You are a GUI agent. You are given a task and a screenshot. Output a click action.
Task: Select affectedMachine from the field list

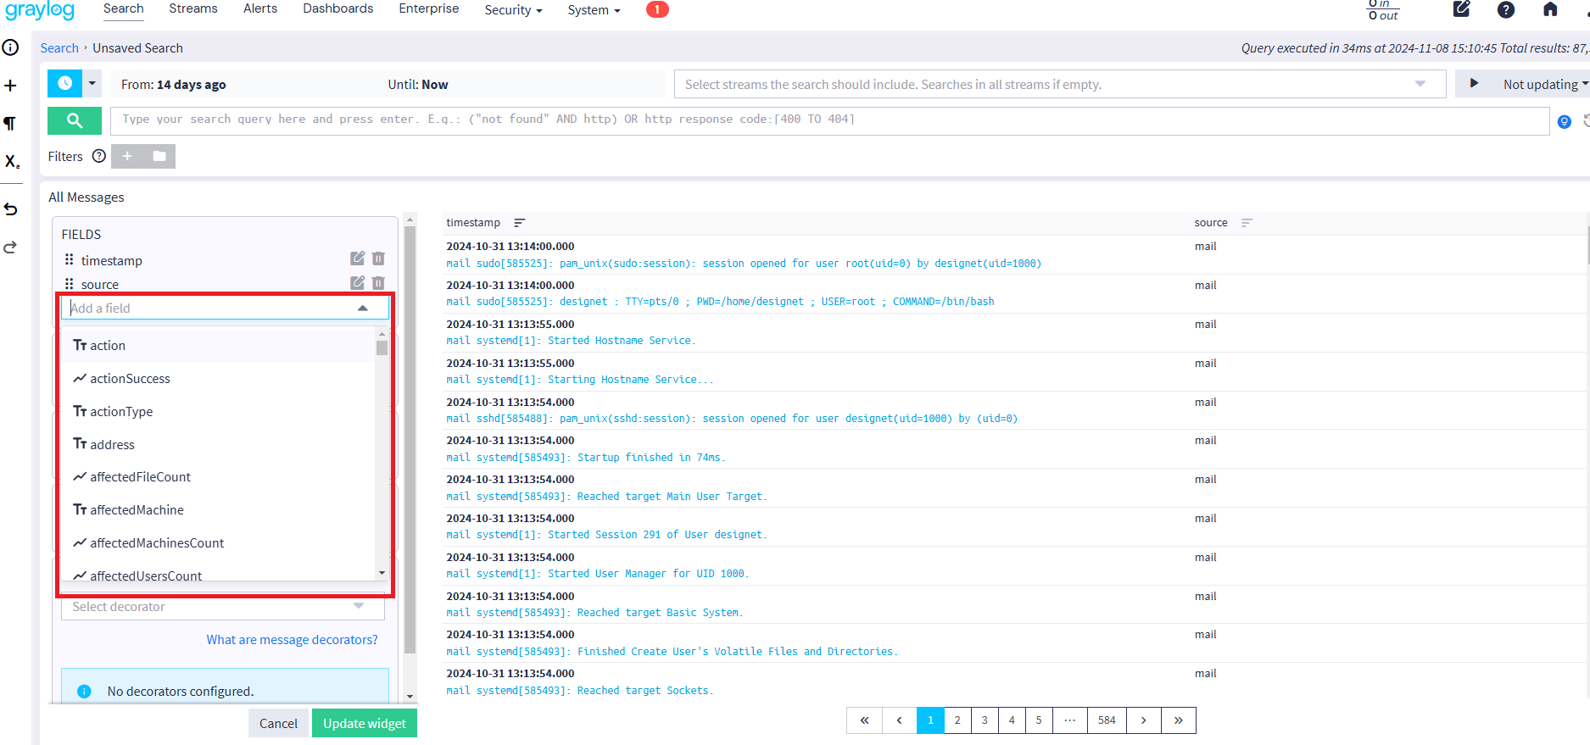coord(137,509)
